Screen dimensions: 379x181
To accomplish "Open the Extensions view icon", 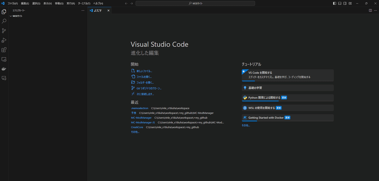I will 4,50.
